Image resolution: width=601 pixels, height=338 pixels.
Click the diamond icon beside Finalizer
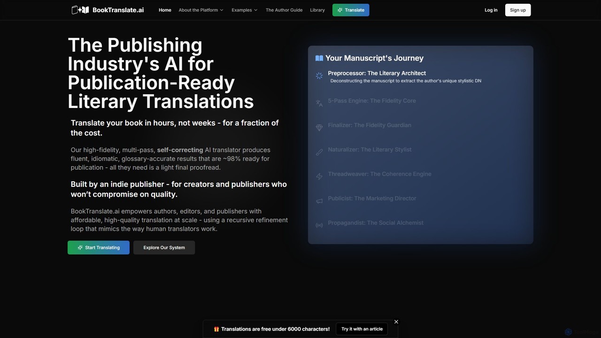tap(319, 128)
